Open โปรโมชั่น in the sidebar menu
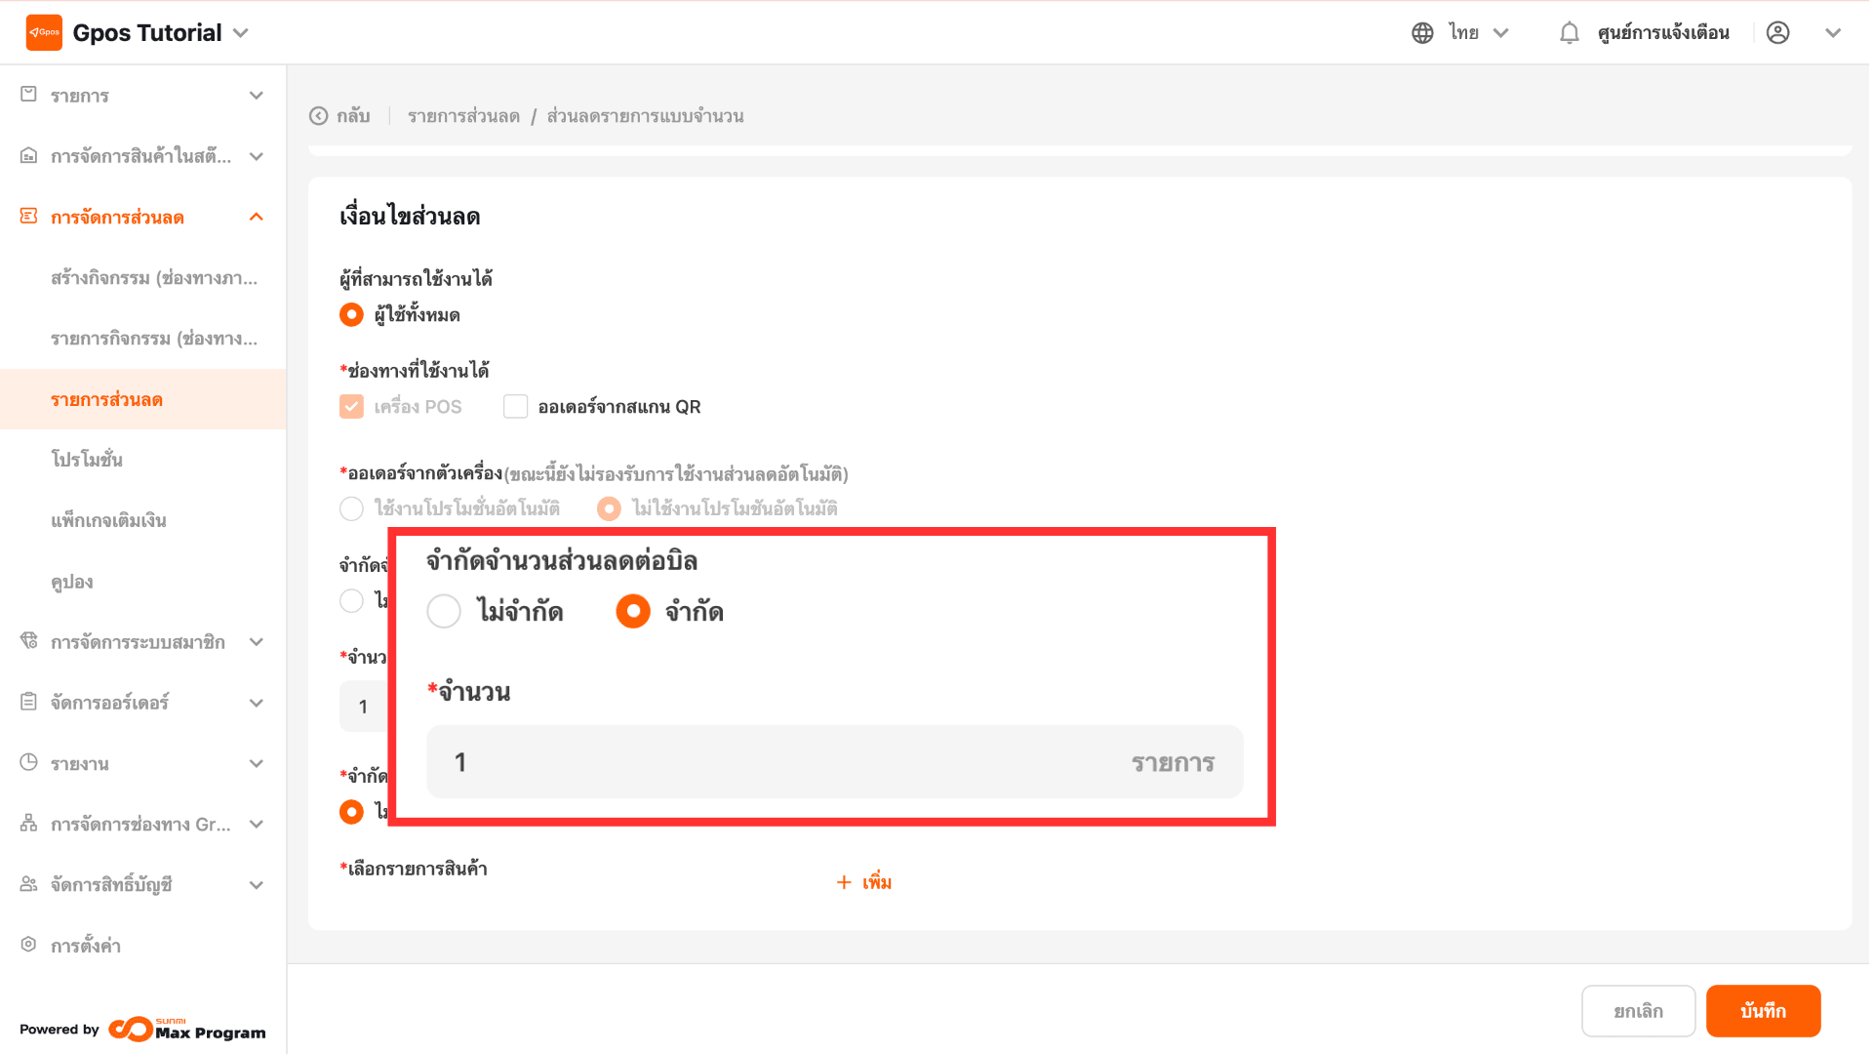This screenshot has height=1054, width=1873. 87,460
